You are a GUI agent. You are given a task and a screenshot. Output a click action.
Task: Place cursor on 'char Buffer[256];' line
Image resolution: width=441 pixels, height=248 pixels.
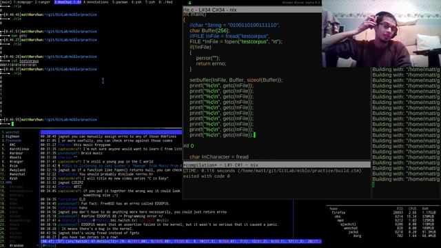point(209,30)
